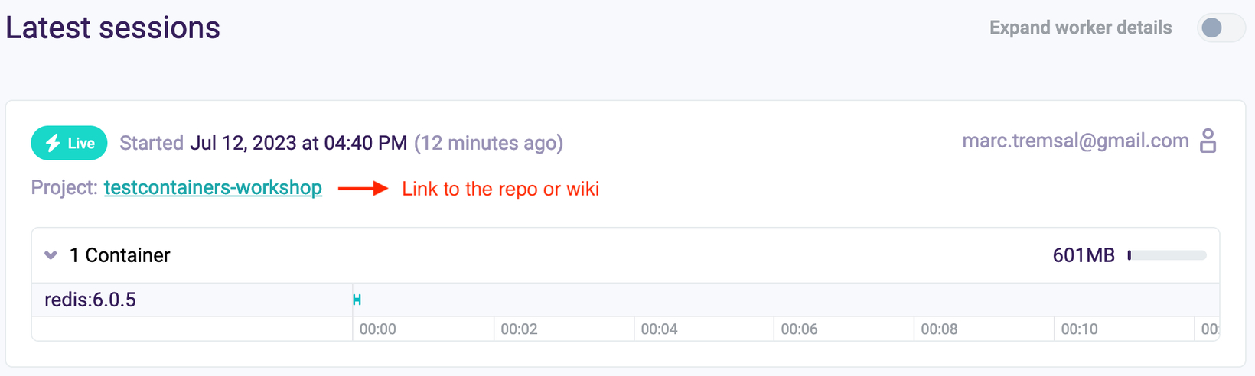Select the redis:6.0.5 container row
The image size is (1255, 376).
(x=625, y=300)
